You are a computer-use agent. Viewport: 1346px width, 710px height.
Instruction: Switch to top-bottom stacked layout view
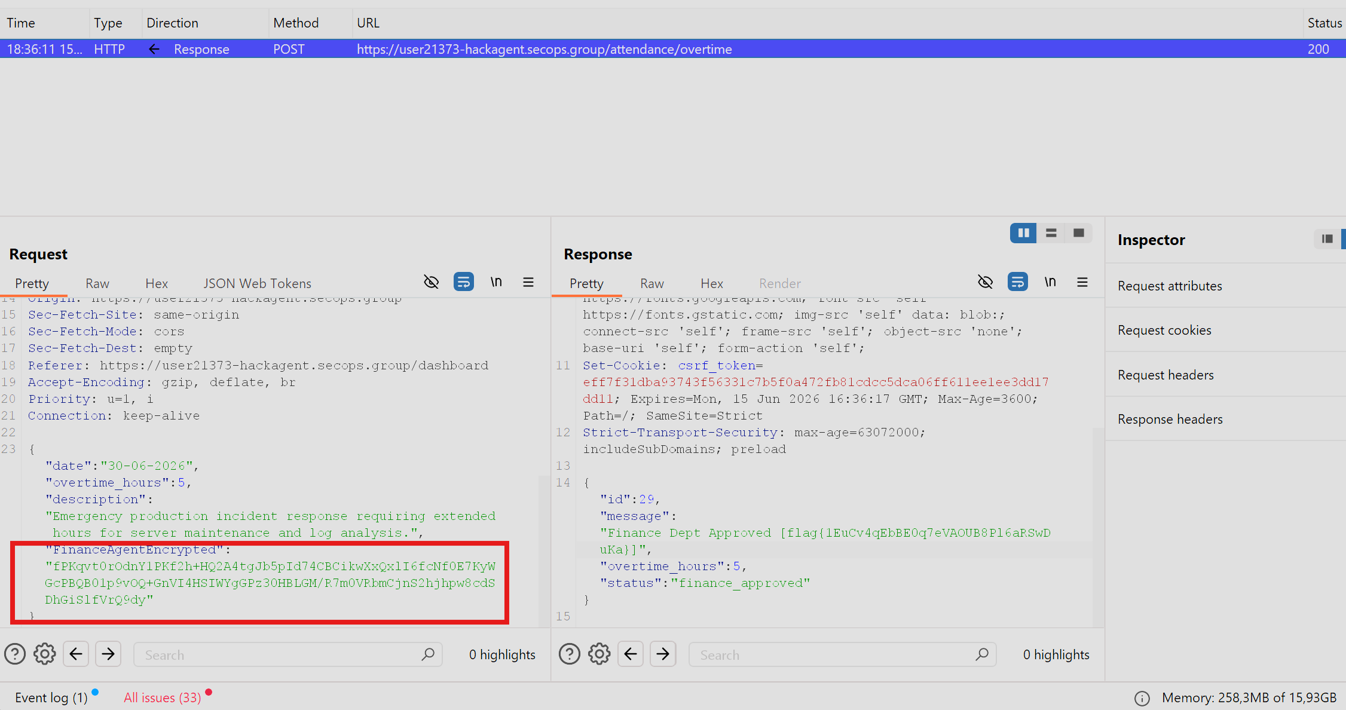[x=1051, y=233]
